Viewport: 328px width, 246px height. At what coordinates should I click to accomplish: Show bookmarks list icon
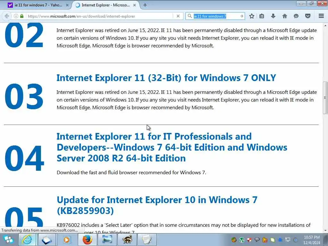[262, 16]
